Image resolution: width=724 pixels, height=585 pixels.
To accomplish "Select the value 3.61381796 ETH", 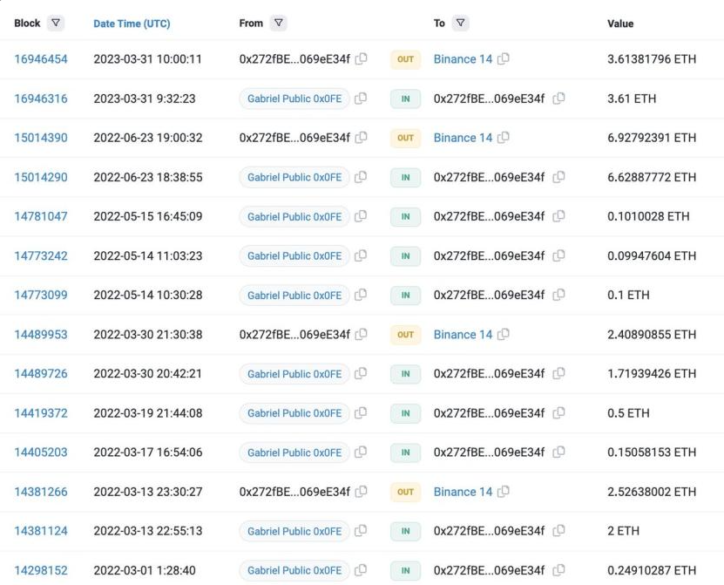I will 652,59.
